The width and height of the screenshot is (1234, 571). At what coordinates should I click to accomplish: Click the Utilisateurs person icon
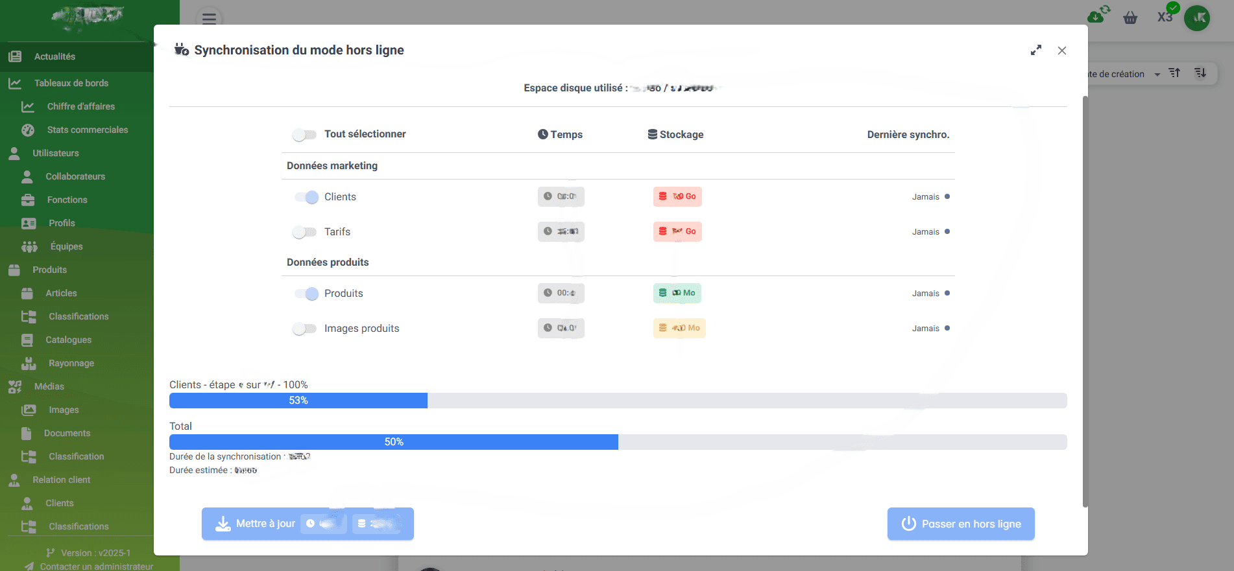click(x=14, y=153)
